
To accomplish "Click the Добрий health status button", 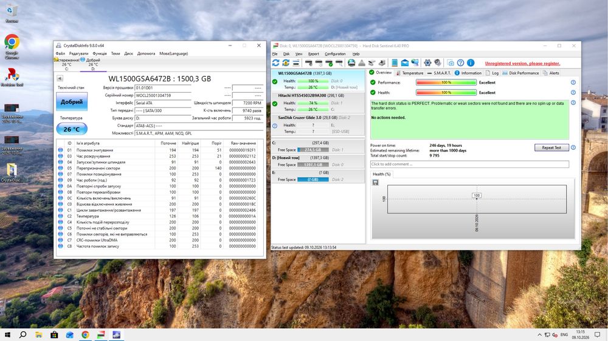I will coord(72,102).
